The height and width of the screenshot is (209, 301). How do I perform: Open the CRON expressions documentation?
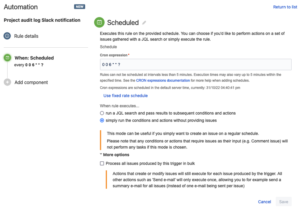pos(163,80)
